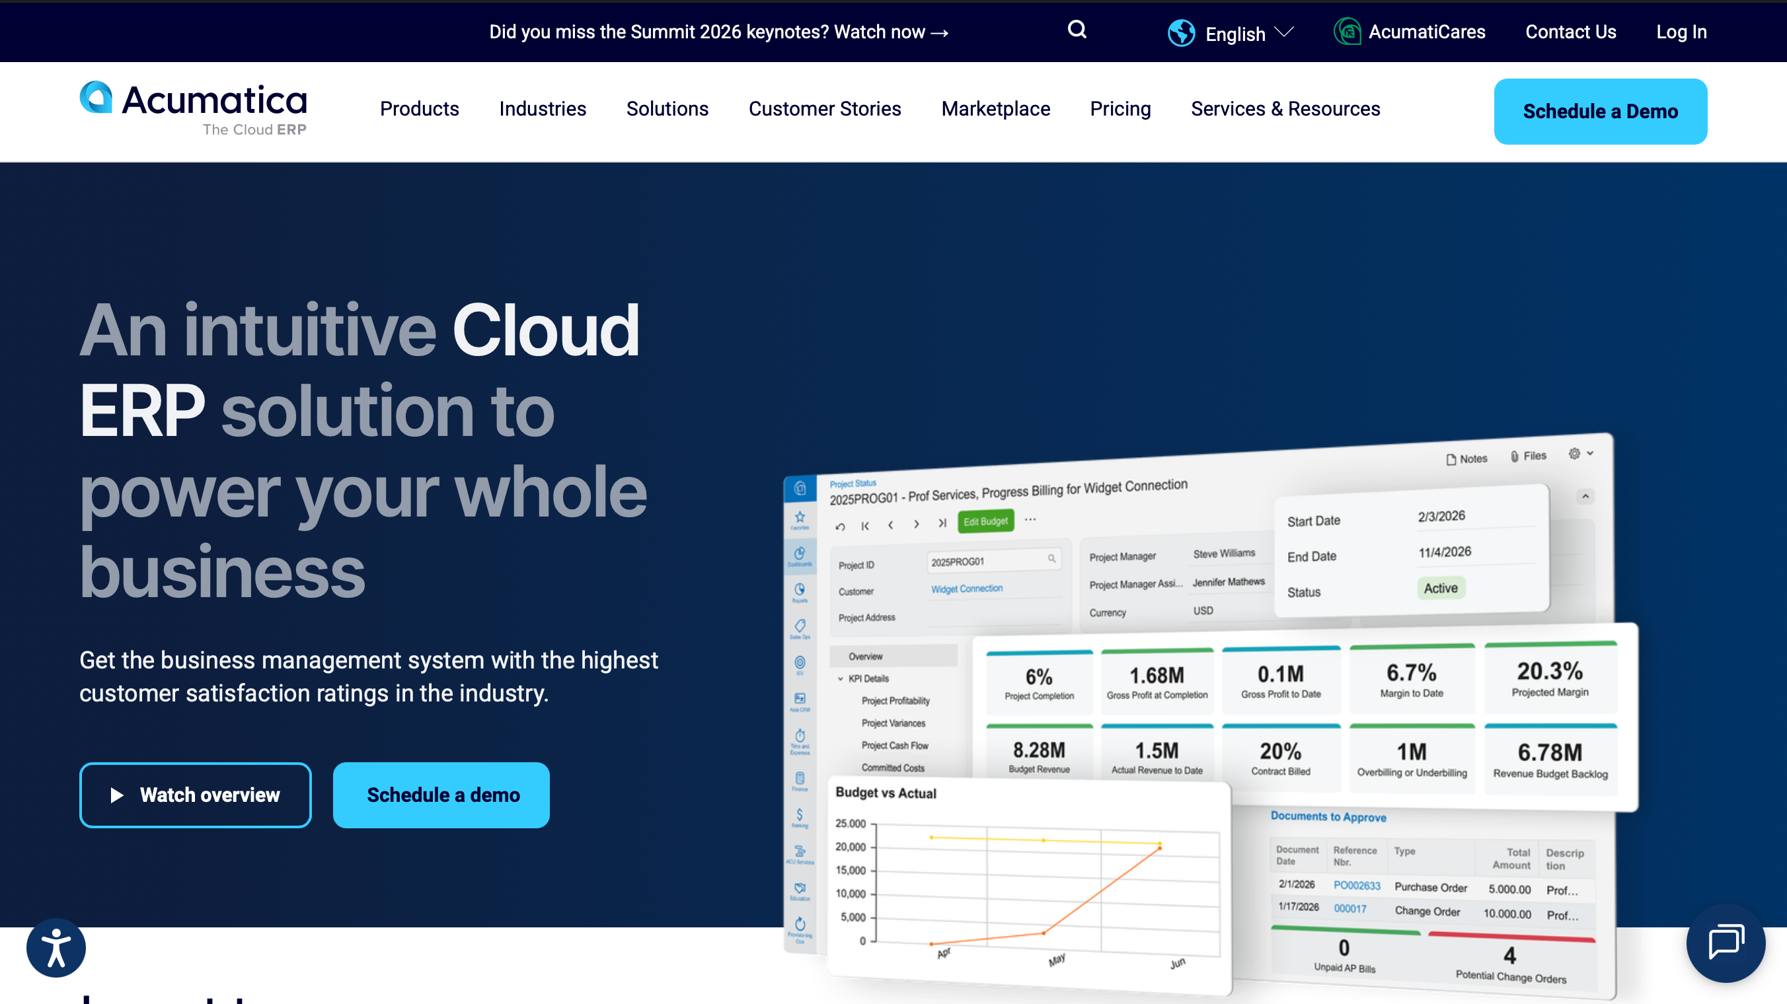Collapse the KPI Details tree node

(840, 679)
